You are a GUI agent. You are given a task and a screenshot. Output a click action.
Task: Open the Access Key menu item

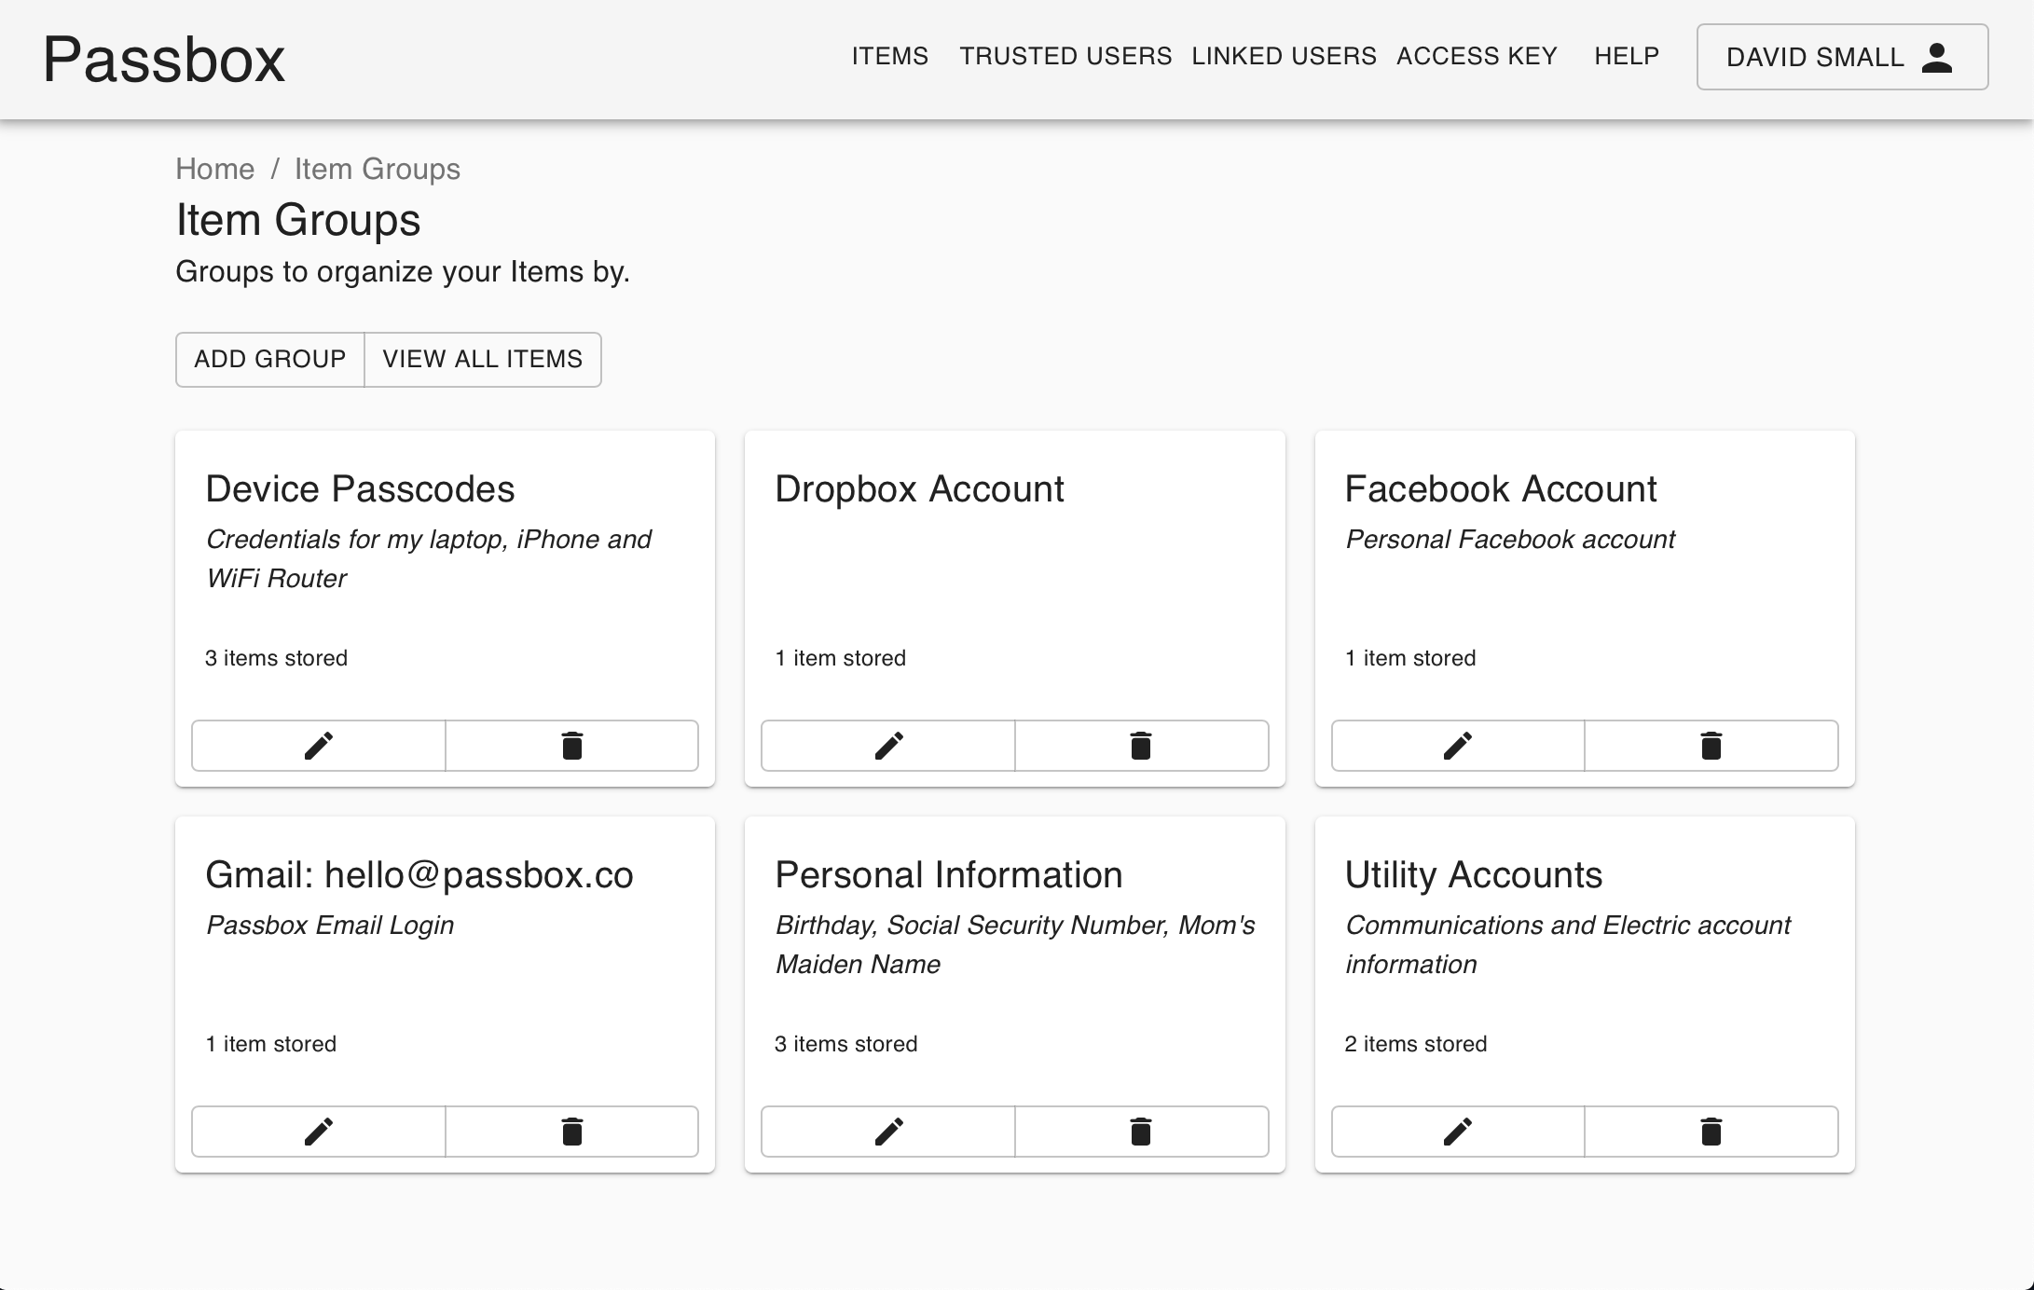point(1477,57)
